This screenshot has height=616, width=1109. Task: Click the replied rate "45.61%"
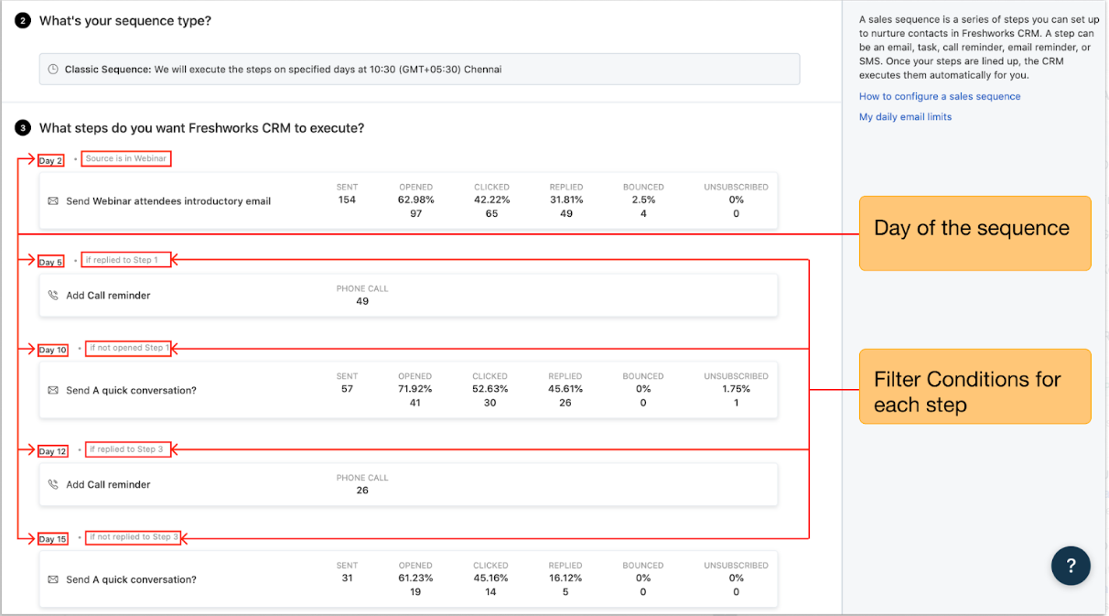click(565, 389)
